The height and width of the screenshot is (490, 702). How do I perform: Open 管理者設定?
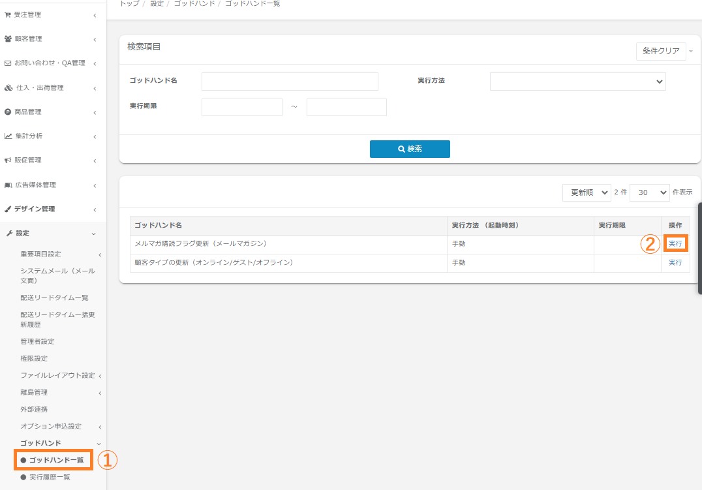point(37,342)
